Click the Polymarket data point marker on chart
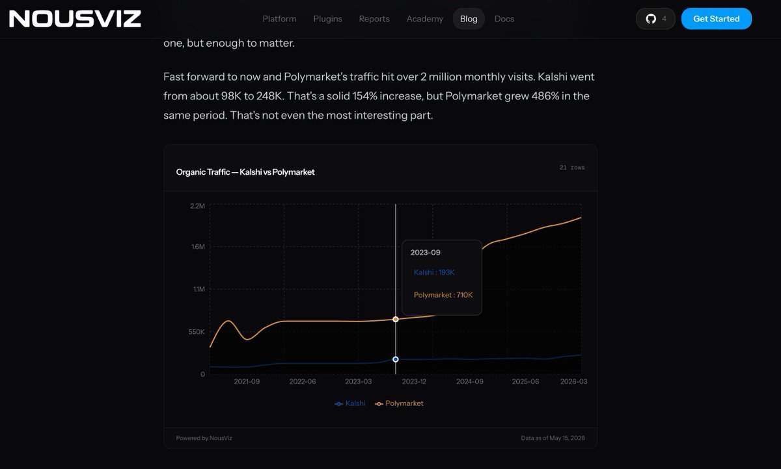This screenshot has height=469, width=781. (x=396, y=319)
